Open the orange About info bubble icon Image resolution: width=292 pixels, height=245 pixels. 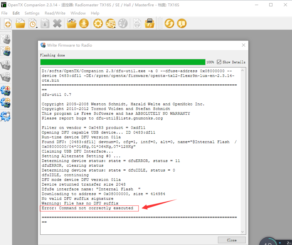[182, 23]
